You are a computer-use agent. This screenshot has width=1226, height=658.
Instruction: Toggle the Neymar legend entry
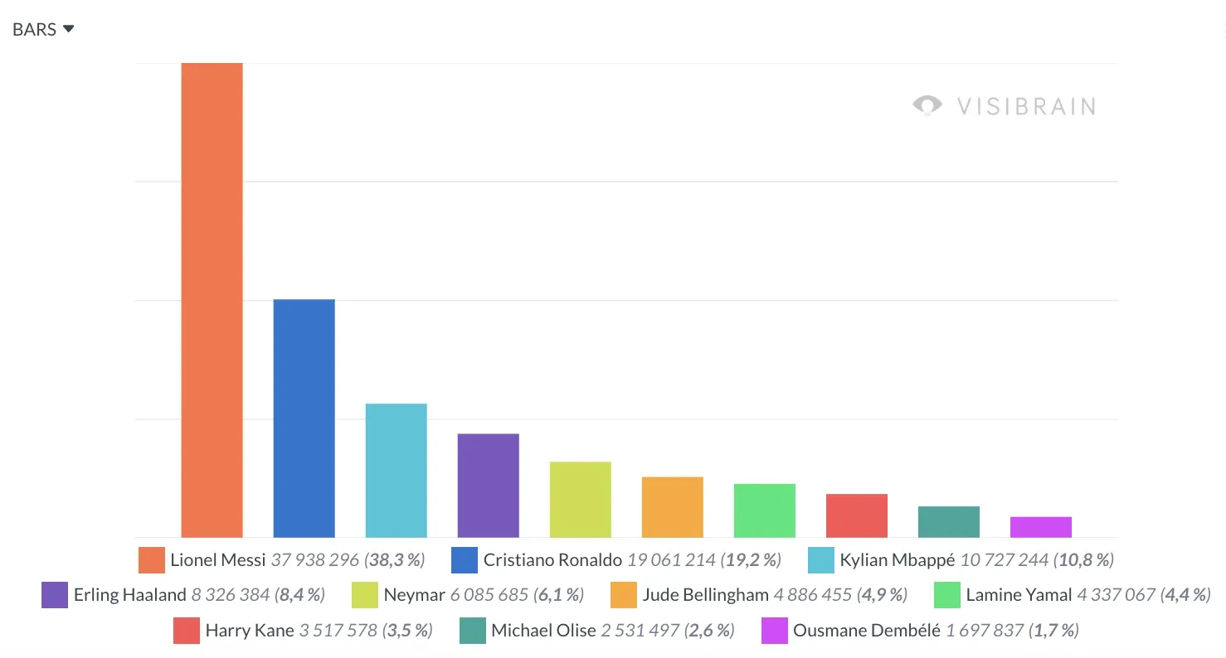(468, 594)
